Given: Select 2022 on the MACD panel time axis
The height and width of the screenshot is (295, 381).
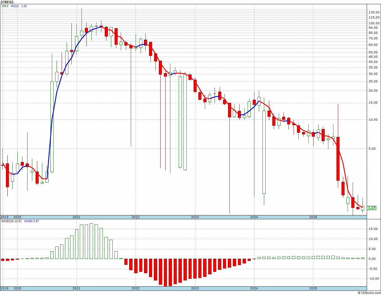Looking at the screenshot, I should point(136,288).
